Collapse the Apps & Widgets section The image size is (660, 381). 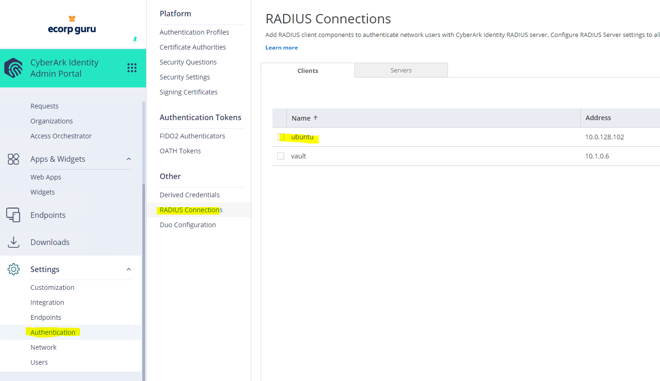pyautogui.click(x=129, y=159)
